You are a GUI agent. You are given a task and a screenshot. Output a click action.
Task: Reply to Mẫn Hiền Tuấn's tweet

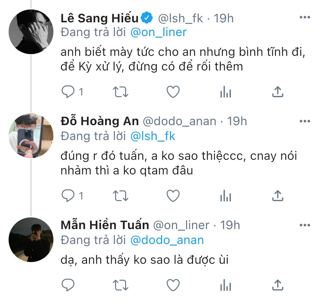coord(68,285)
